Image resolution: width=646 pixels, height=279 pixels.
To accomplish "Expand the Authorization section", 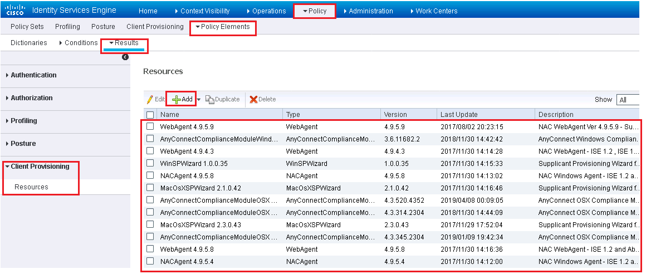I will click(x=30, y=98).
